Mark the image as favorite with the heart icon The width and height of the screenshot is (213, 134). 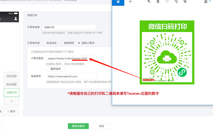pos(167,2)
